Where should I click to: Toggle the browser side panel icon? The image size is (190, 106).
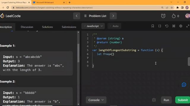click(x=182, y=8)
